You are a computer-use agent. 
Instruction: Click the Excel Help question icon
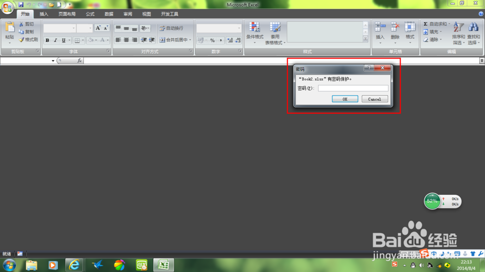pyautogui.click(x=481, y=14)
